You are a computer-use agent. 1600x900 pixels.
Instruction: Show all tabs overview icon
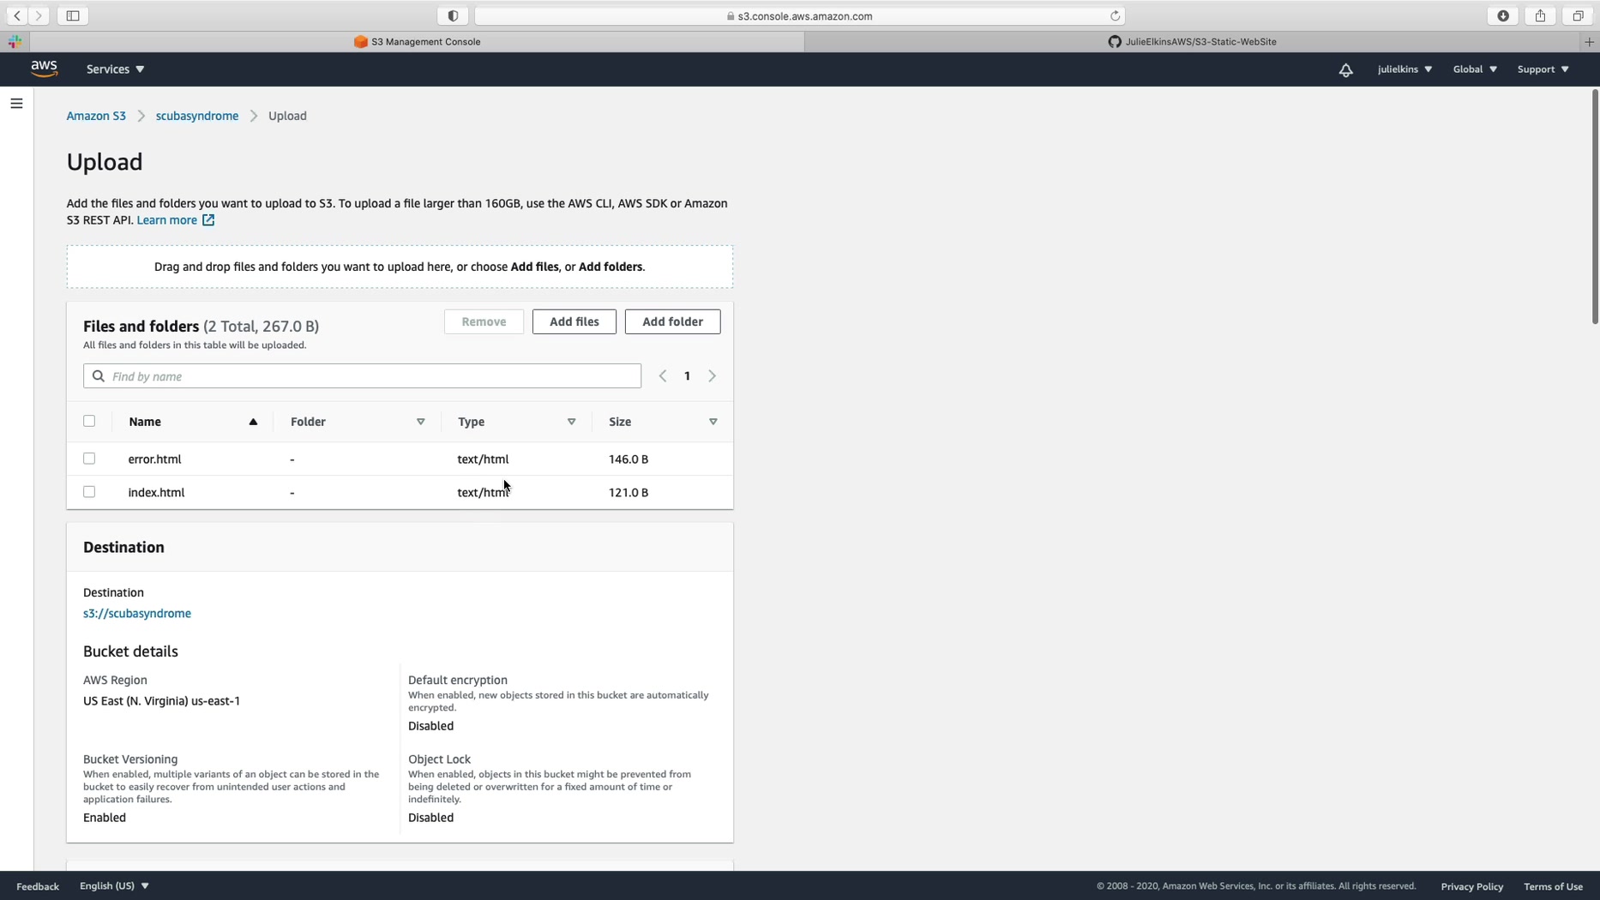click(1578, 15)
